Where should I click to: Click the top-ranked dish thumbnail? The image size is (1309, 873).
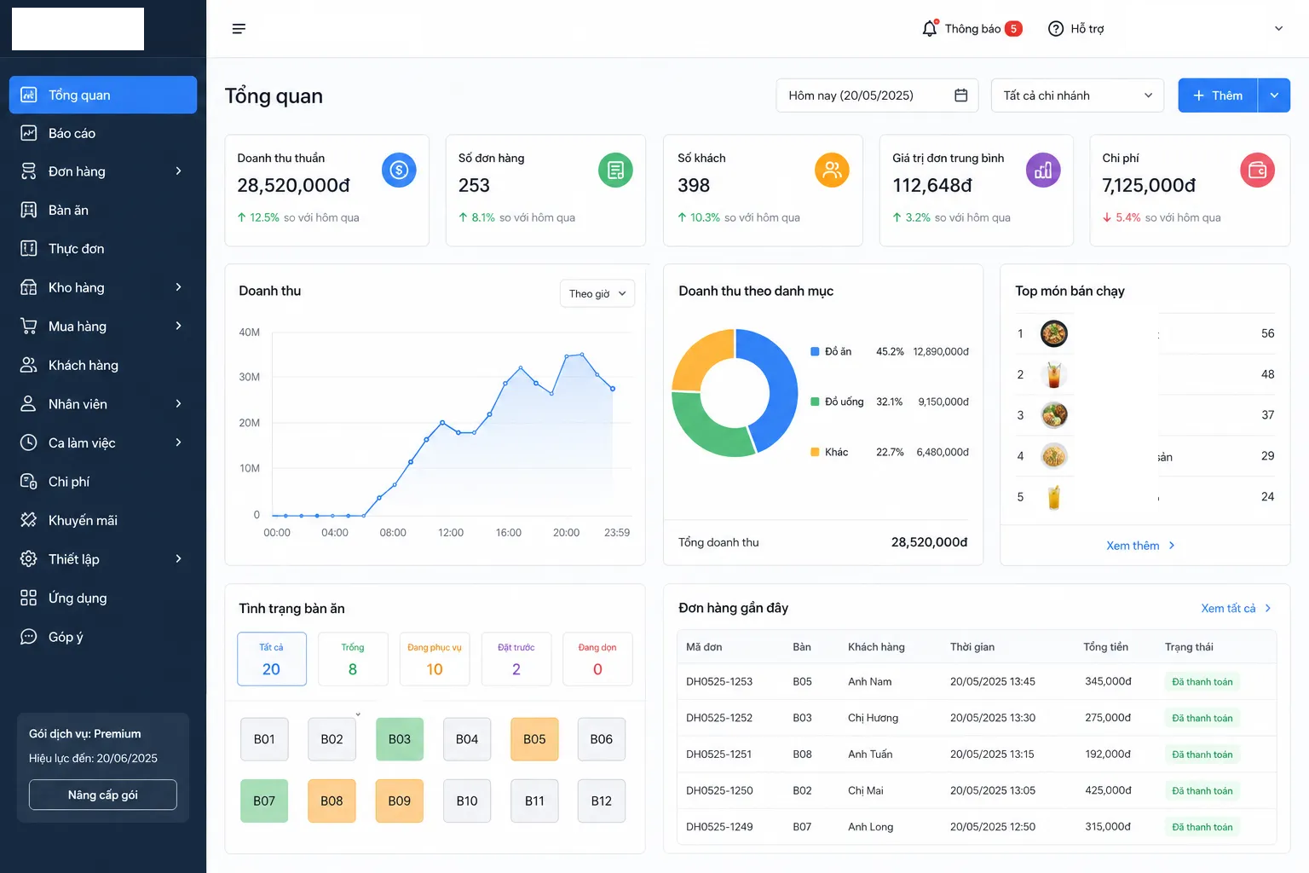coord(1054,333)
